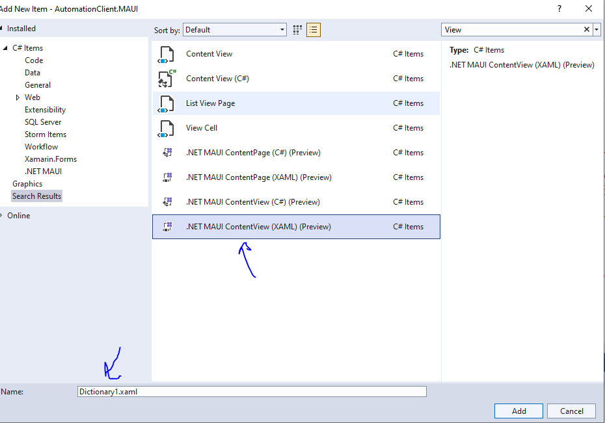
Task: Select the Xamarin.Forms category
Action: [51, 159]
